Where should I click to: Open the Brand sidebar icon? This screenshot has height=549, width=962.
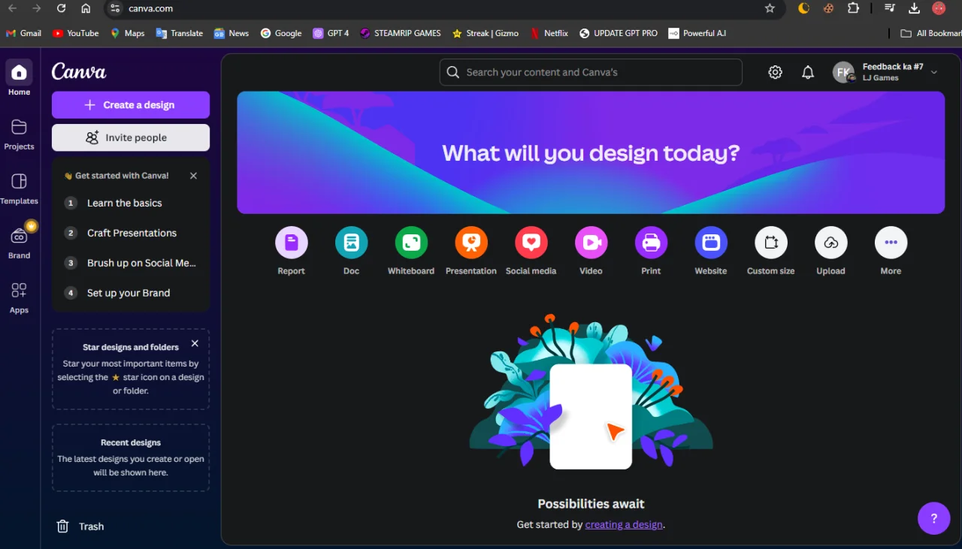pyautogui.click(x=19, y=237)
